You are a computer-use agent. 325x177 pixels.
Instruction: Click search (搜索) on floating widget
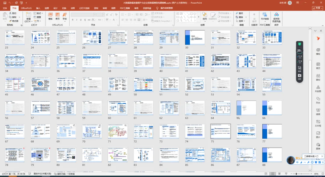(x=299, y=77)
